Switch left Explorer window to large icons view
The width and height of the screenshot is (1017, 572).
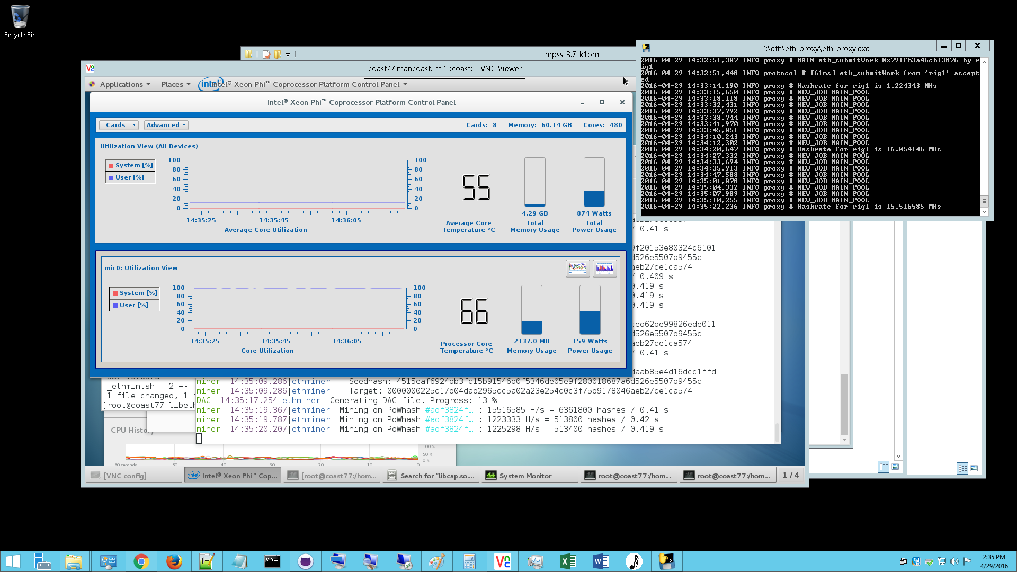[x=895, y=467]
